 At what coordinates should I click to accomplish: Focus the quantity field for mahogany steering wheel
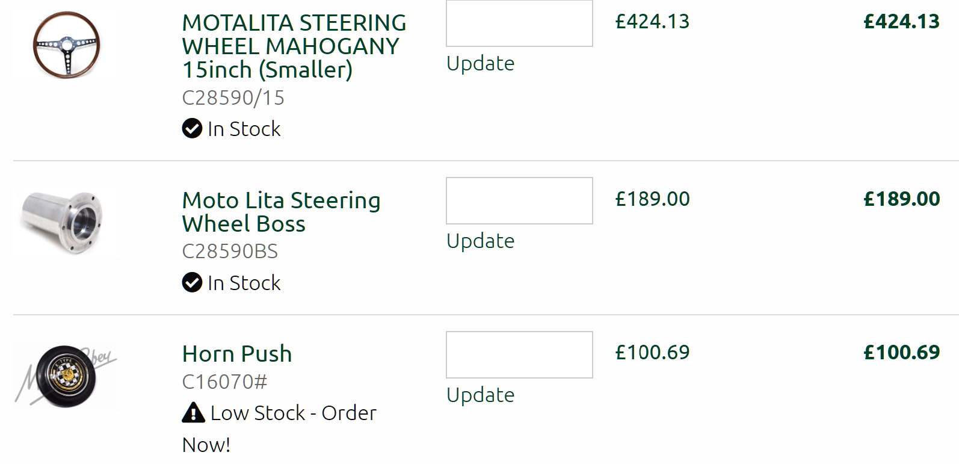(519, 23)
